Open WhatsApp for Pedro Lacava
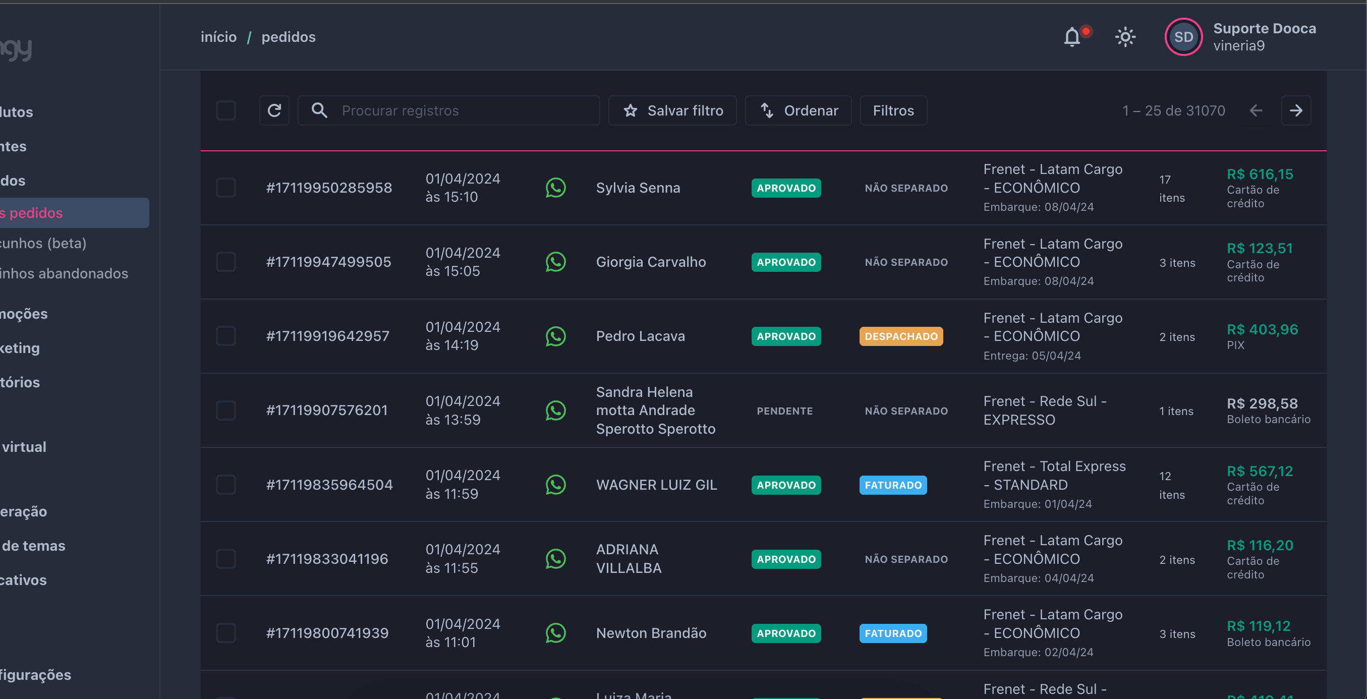Viewport: 1367px width, 699px height. pos(555,336)
